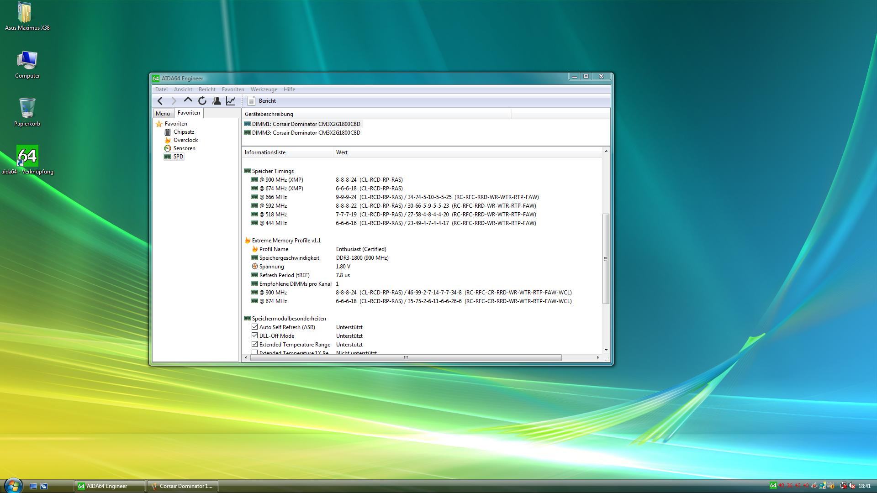
Task: Switch to the Favoriten tab
Action: pos(189,113)
